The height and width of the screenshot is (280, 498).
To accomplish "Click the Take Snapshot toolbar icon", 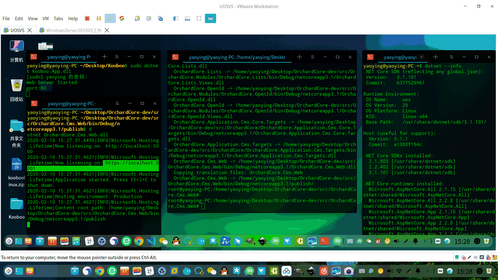I will (137, 18).
